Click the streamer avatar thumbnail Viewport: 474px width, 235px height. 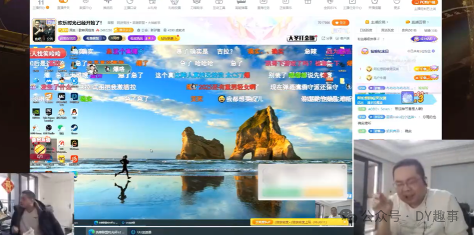[44, 30]
